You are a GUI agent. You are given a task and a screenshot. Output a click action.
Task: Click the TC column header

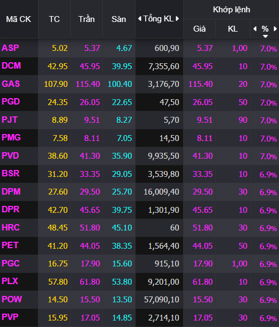[x=54, y=19]
